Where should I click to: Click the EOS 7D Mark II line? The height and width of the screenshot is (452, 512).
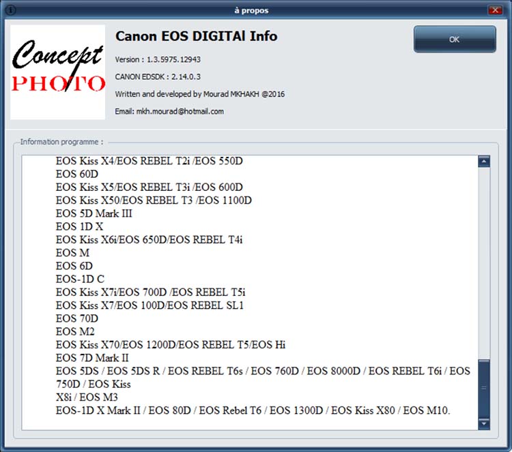pyautogui.click(x=92, y=358)
